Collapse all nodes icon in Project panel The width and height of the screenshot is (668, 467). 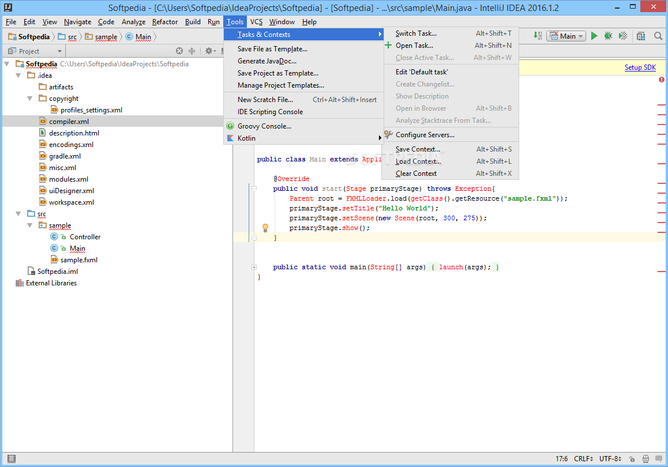(x=192, y=51)
